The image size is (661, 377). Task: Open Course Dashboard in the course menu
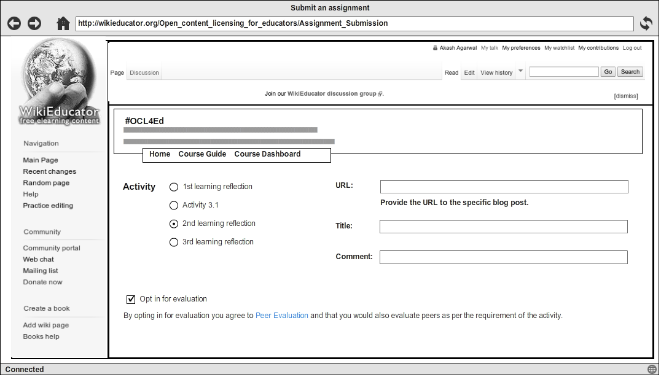[x=268, y=154]
